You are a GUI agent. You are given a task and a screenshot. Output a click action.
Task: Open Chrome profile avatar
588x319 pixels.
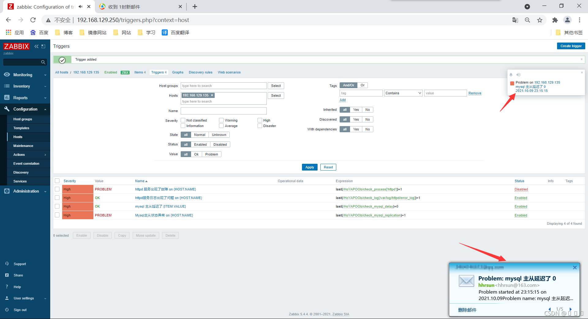tap(567, 20)
